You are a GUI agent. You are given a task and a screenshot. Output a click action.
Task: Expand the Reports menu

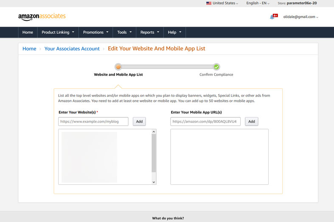[x=149, y=32]
